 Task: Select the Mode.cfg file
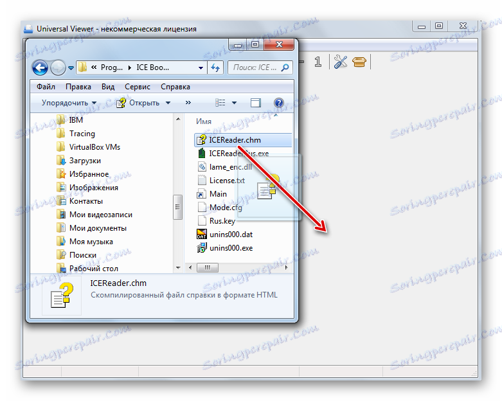[x=220, y=208]
